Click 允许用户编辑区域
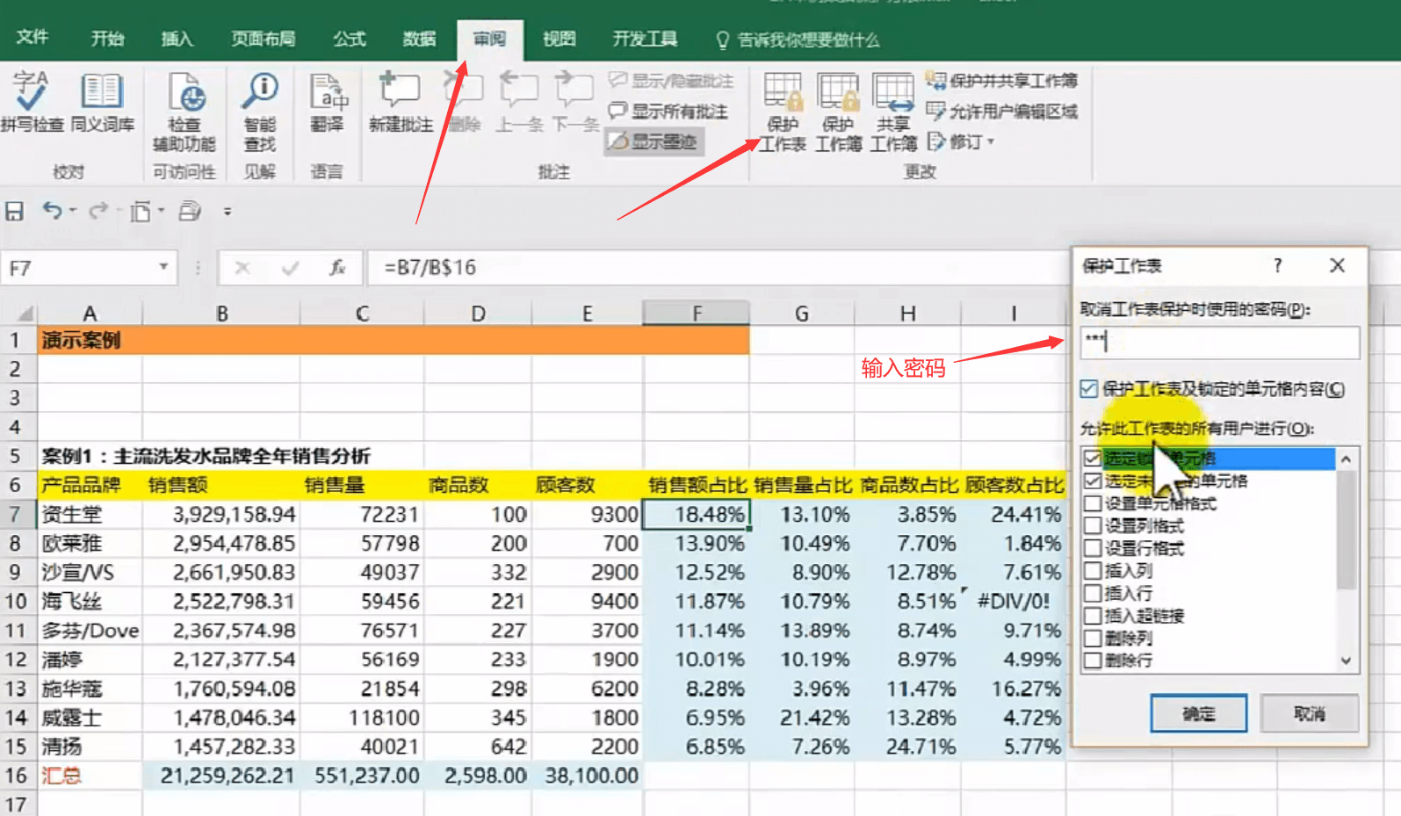This screenshot has width=1401, height=816. click(x=1002, y=112)
